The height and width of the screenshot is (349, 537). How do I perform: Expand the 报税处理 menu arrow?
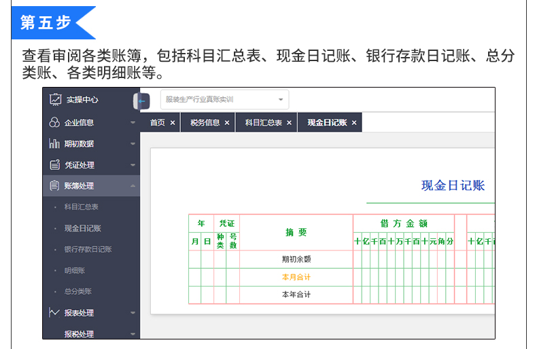tap(133, 333)
